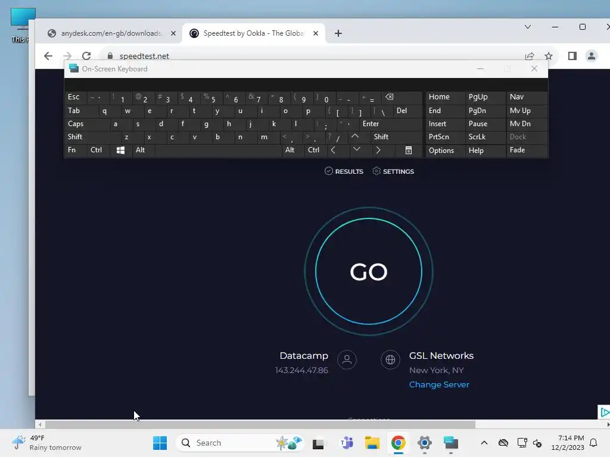Open the weather widget showing 49°F
Image resolution: width=610 pixels, height=457 pixels.
[x=46, y=443]
